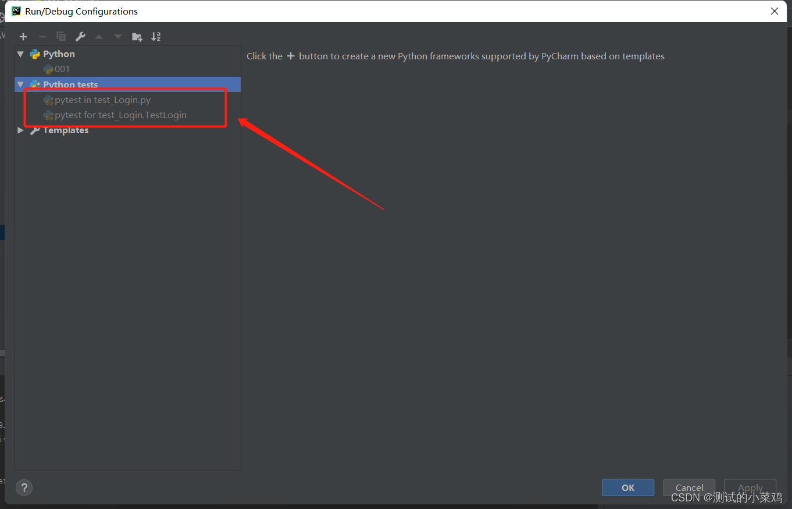Click the Python tests framework icon
Image resolution: width=792 pixels, height=509 pixels.
35,84
